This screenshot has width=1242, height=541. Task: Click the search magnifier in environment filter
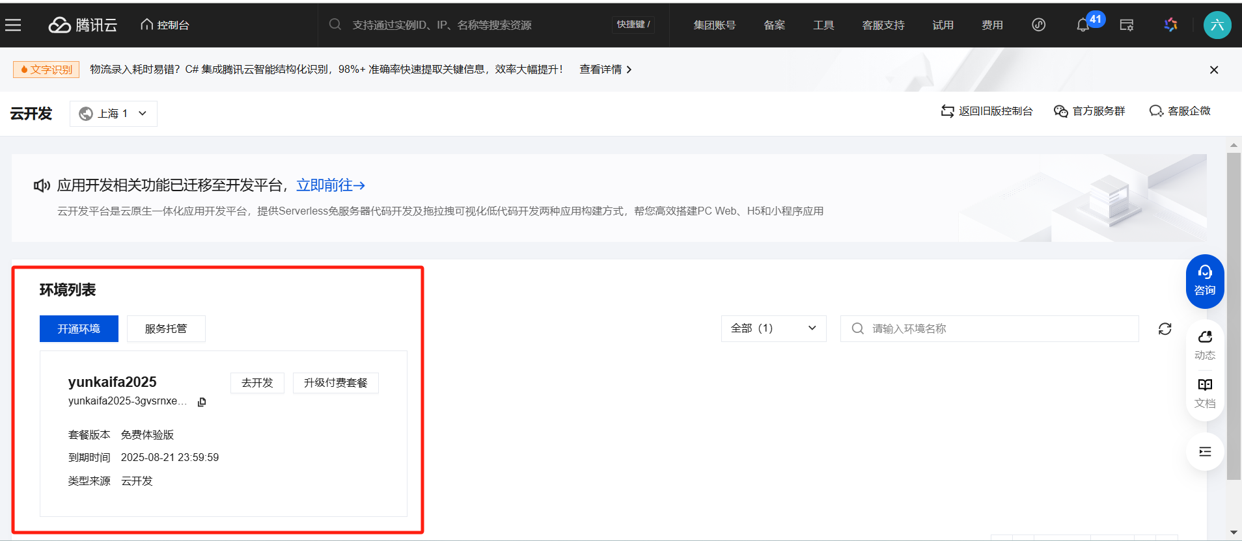858,329
